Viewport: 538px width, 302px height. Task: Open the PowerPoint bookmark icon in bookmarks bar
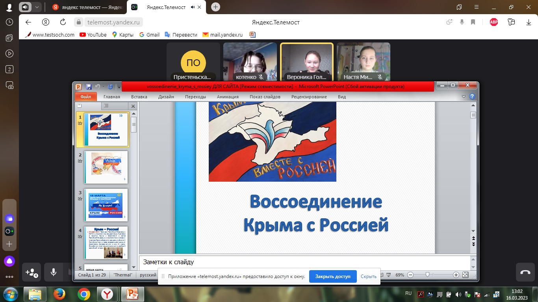[252, 35]
